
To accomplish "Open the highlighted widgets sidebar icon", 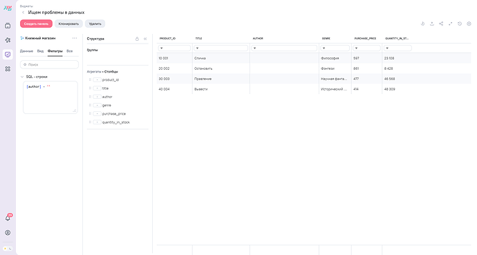I will (8, 55).
